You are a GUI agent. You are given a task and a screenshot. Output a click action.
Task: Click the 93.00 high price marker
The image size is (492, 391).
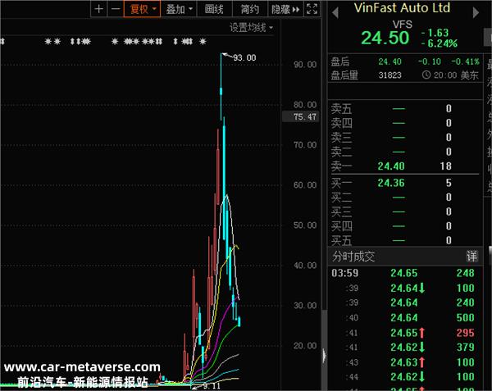coord(244,57)
